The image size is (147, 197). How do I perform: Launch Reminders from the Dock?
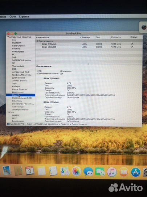53,171
